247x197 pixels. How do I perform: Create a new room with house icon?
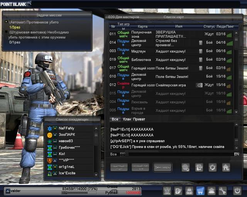click(x=226, y=167)
